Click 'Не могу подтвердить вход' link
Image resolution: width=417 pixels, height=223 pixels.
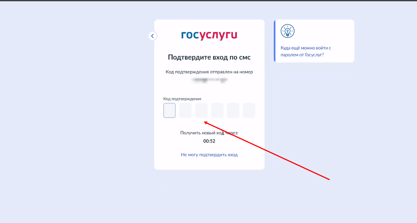209,155
